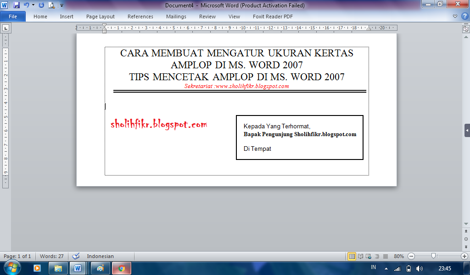The height and width of the screenshot is (275, 470).
Task: Open the References tab
Action: tap(140, 16)
